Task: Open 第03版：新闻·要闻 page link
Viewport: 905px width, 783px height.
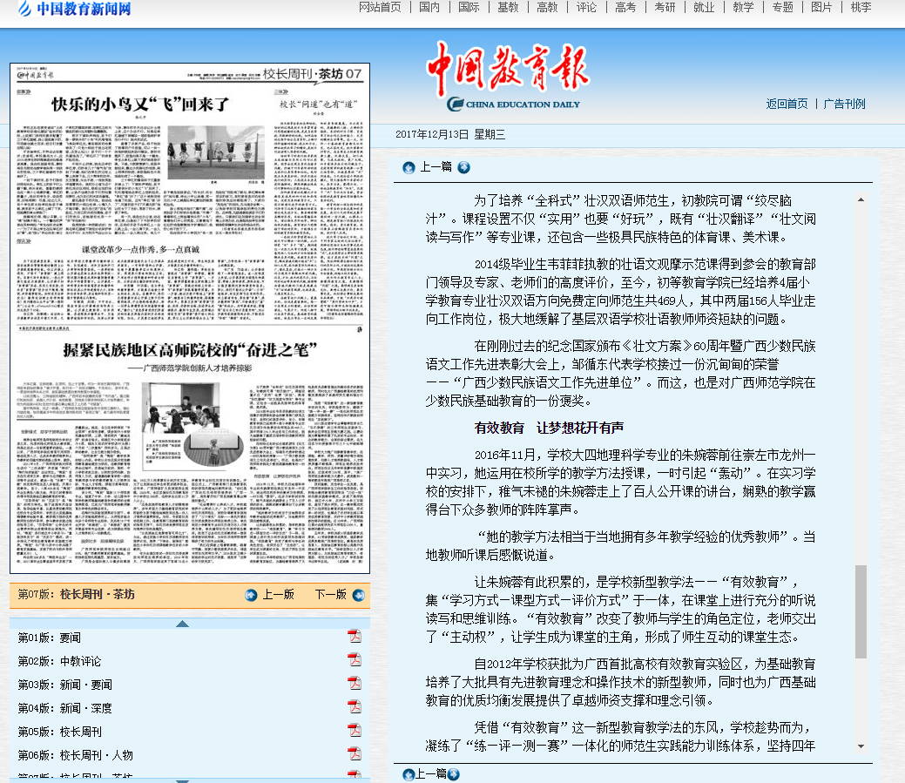Action: [65, 685]
